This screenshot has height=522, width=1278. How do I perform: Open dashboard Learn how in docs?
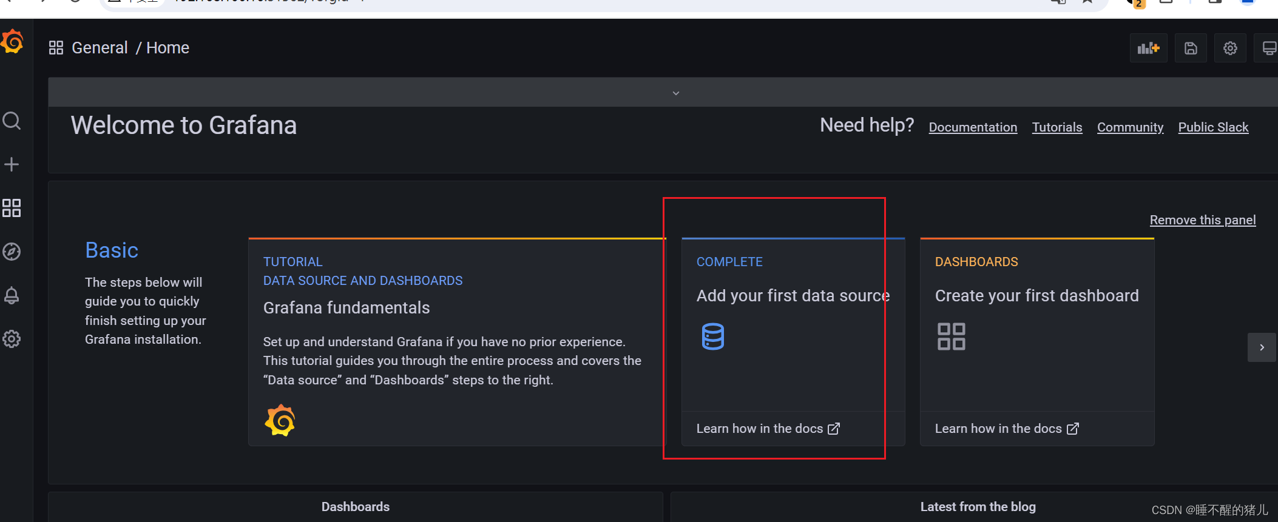[1007, 429]
